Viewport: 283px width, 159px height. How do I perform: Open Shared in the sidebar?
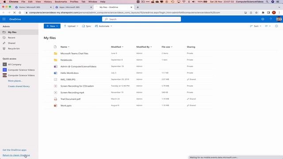click(19, 43)
